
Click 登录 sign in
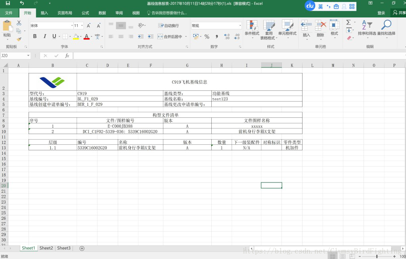point(381,13)
